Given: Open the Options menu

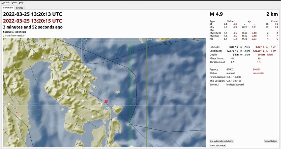Looking at the screenshot, I should (x=6, y=3).
